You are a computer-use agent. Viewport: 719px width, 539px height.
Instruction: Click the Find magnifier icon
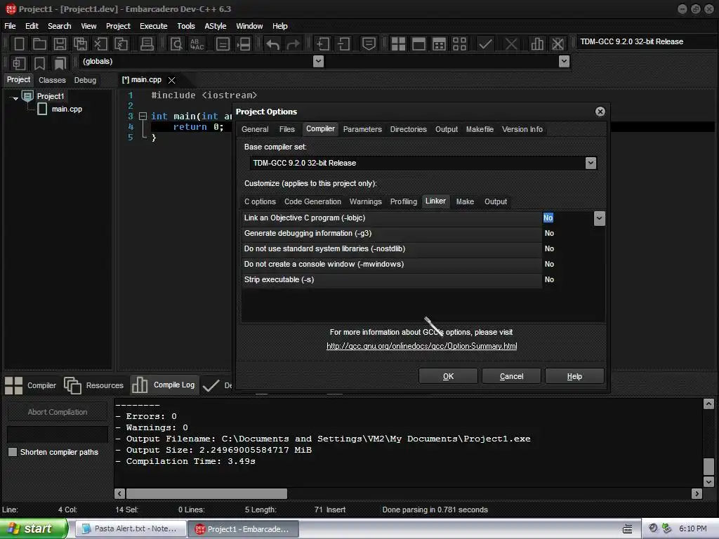pyautogui.click(x=176, y=44)
